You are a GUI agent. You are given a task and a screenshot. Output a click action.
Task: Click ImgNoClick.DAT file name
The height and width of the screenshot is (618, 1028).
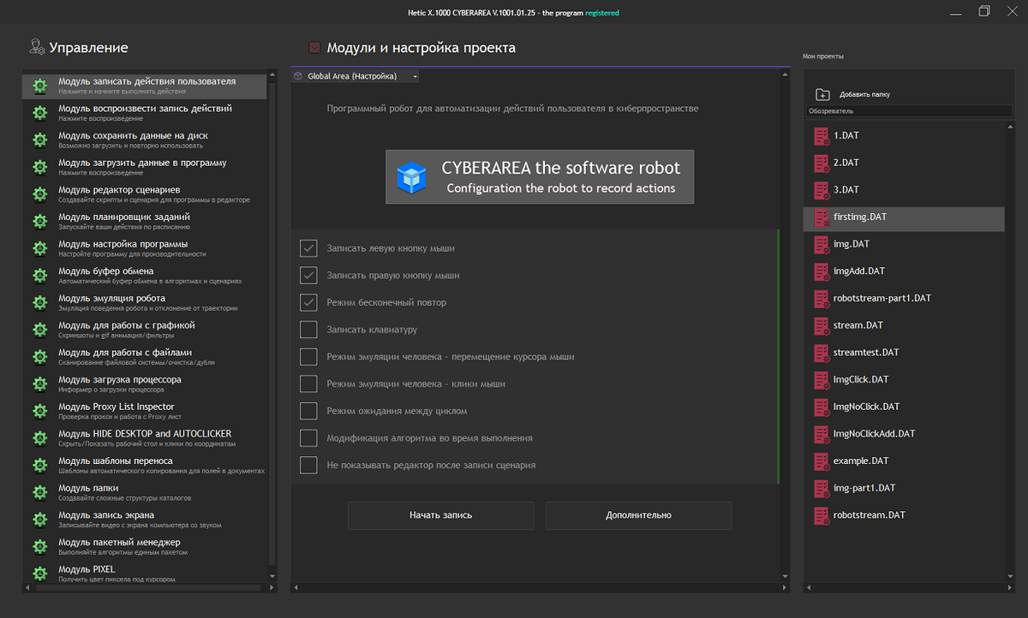tap(866, 407)
